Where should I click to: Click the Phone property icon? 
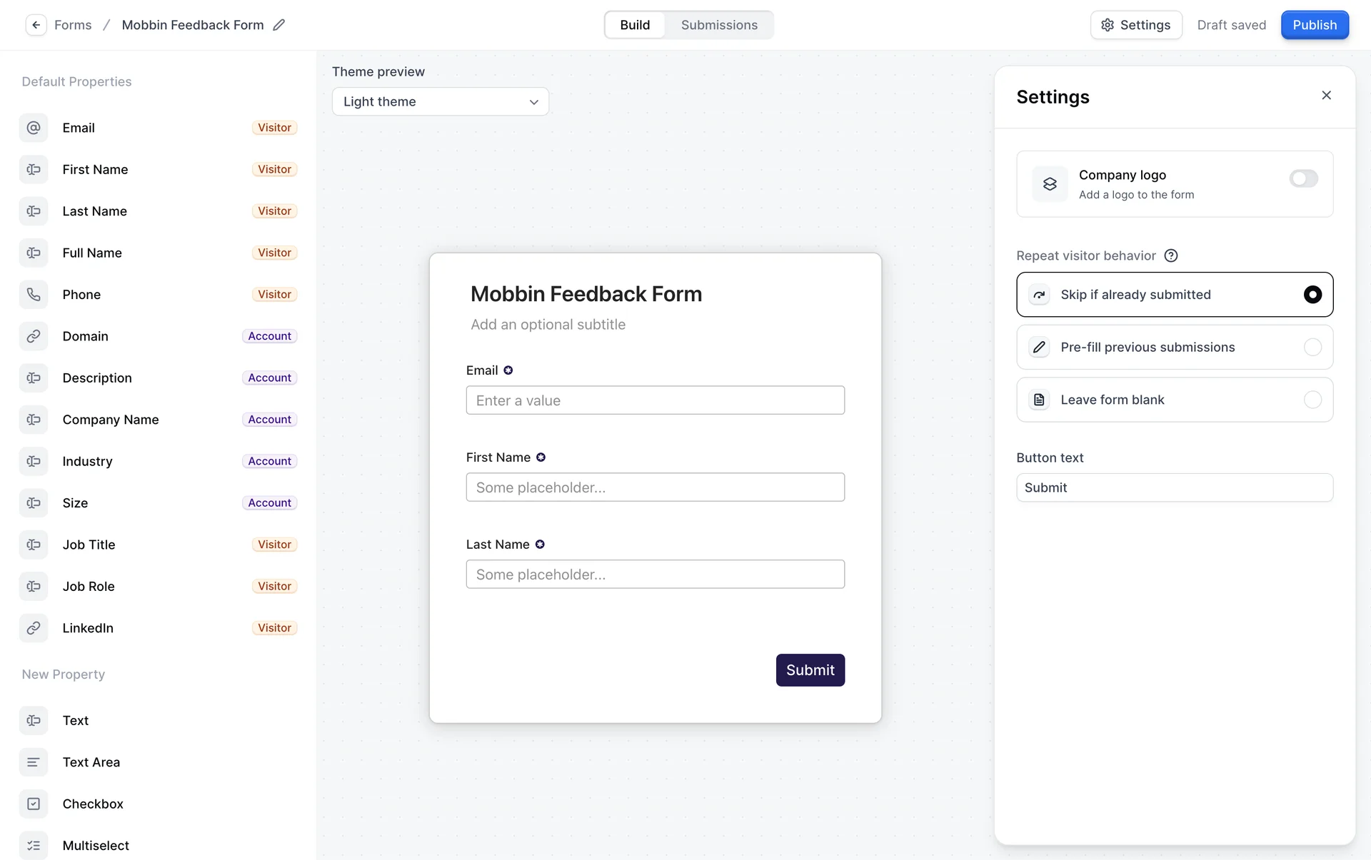(34, 295)
